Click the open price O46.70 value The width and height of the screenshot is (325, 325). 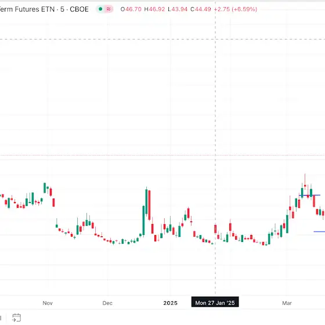click(x=131, y=9)
